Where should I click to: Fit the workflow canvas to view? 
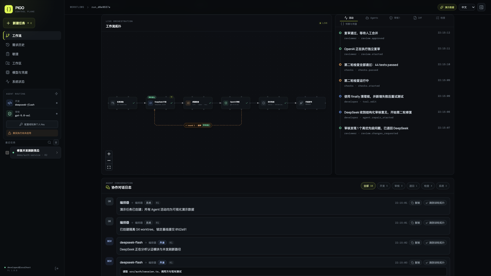(x=109, y=167)
